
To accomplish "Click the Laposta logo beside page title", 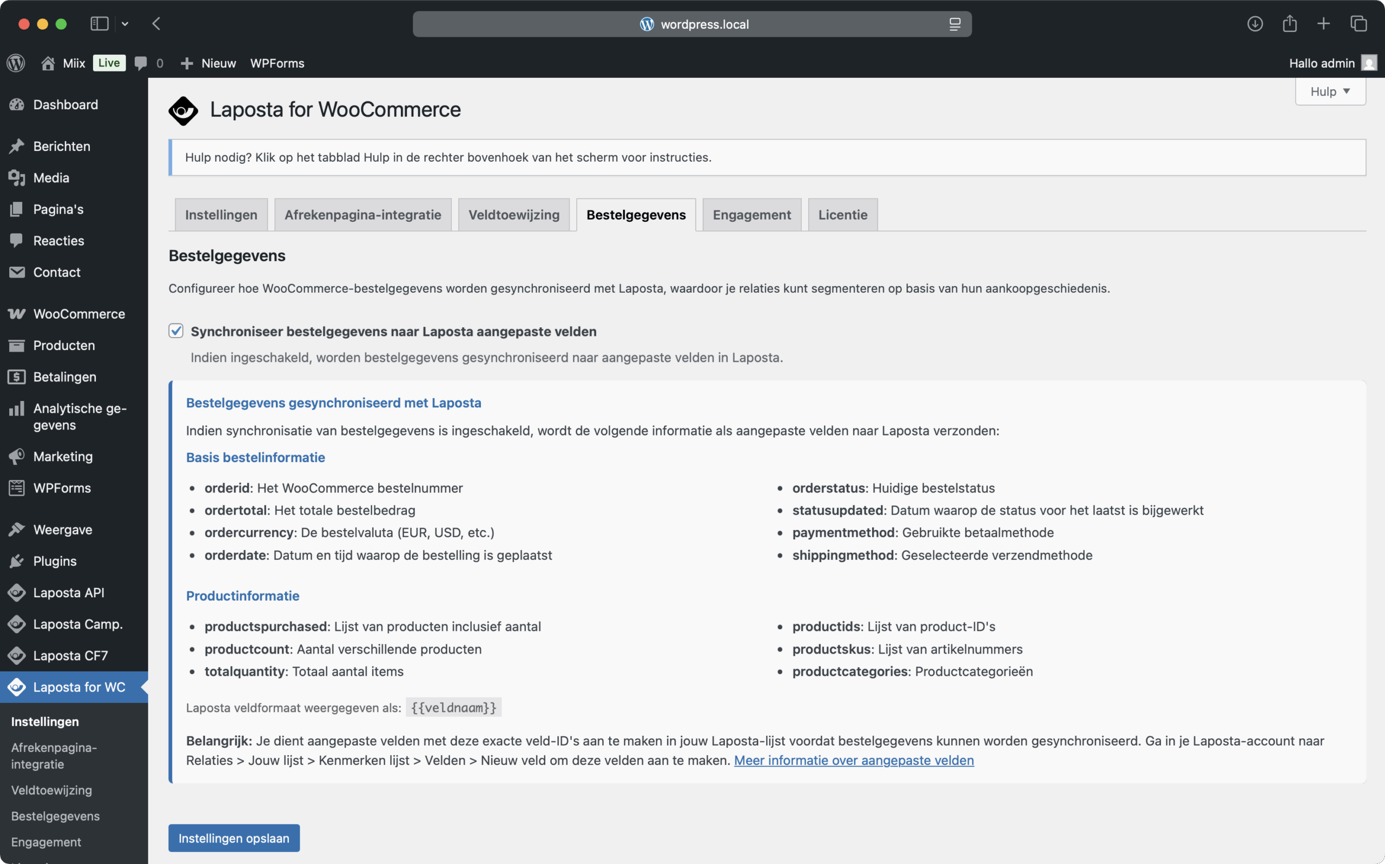I will (183, 110).
